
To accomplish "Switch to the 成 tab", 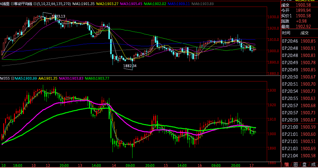I will (313, 164).
